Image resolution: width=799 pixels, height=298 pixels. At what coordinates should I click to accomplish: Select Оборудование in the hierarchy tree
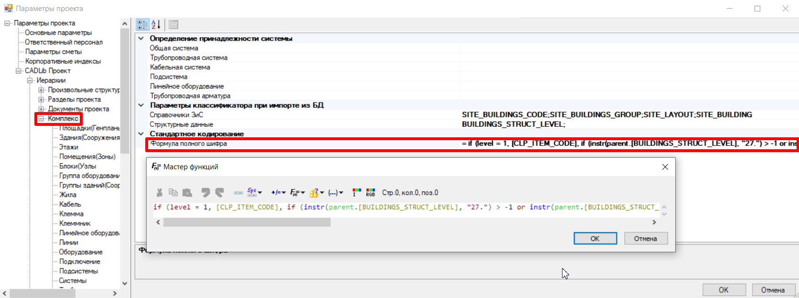click(x=80, y=252)
